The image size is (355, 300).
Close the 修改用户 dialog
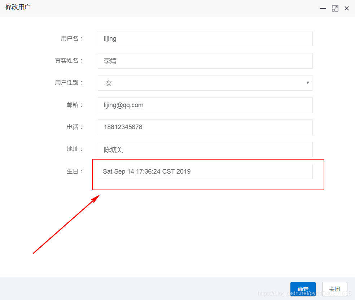pos(346,8)
